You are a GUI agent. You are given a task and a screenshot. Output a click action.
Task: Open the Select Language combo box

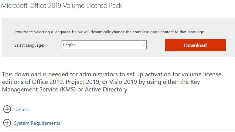[104, 45]
